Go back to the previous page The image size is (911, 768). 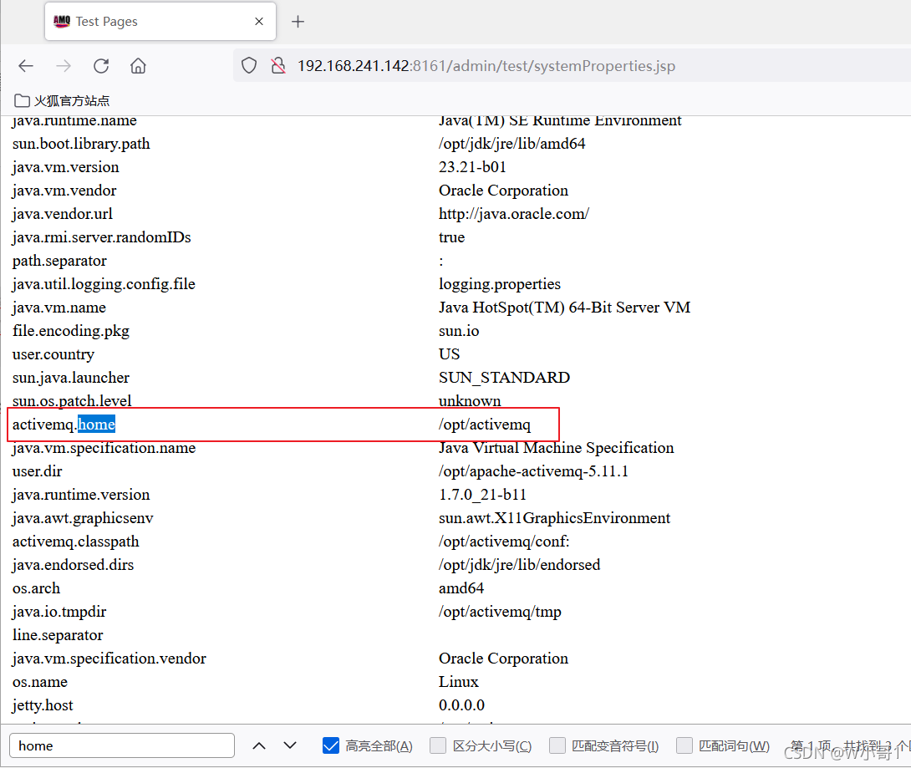pyautogui.click(x=26, y=66)
